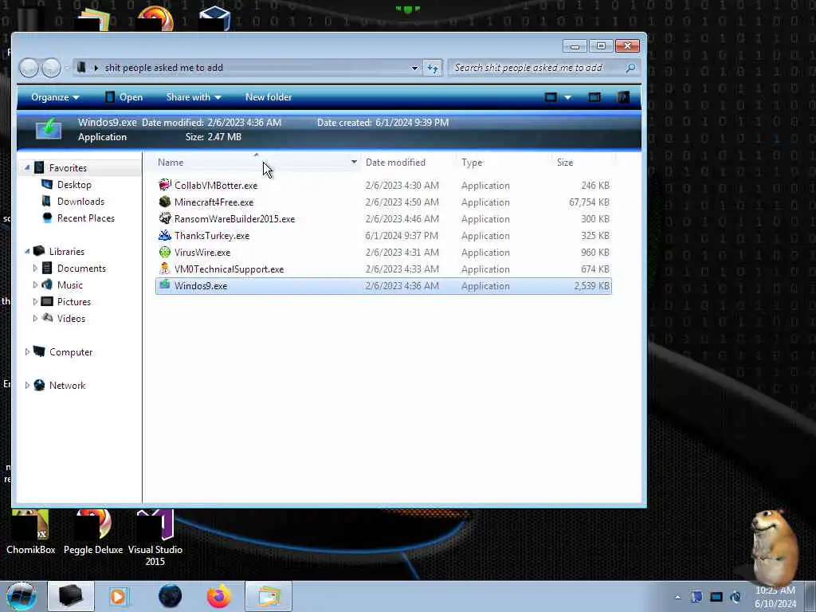Click Open in the toolbar
The width and height of the screenshot is (816, 612).
pos(124,97)
